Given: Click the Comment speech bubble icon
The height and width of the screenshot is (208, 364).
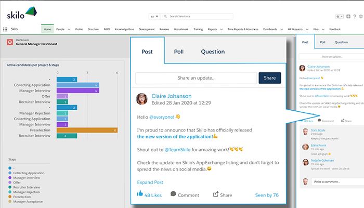Looking at the screenshot, I should 173,193.
